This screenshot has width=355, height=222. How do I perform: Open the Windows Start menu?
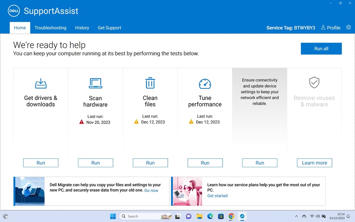(113, 216)
